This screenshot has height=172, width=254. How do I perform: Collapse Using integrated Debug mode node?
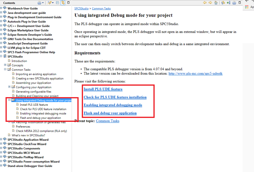click(9, 100)
